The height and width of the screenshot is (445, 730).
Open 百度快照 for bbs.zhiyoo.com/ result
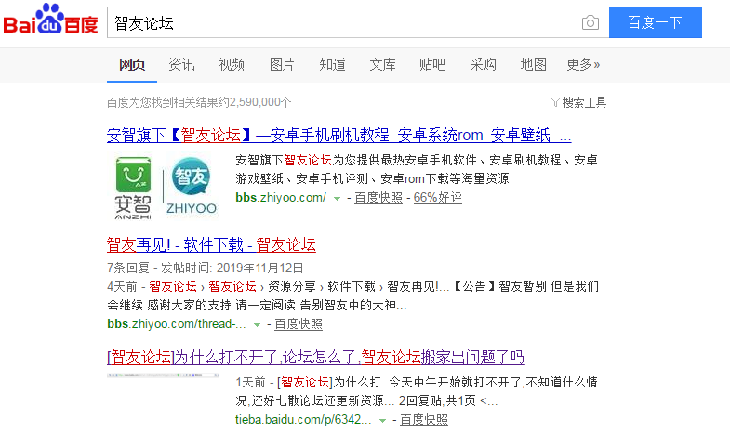(x=378, y=198)
